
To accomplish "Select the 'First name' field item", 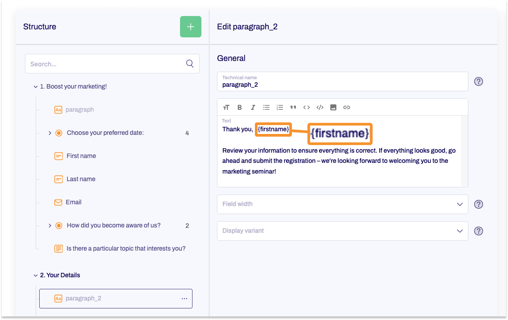I will point(81,156).
